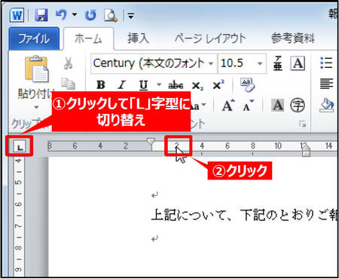Screen dimensions: 339x279
Task: Open print preview from quick access toolbar
Action: click(111, 15)
